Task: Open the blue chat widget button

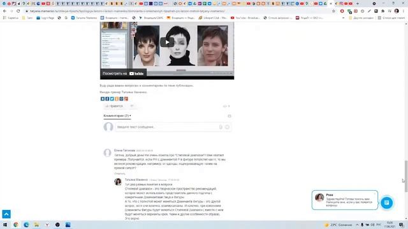Action: pyautogui.click(x=387, y=202)
